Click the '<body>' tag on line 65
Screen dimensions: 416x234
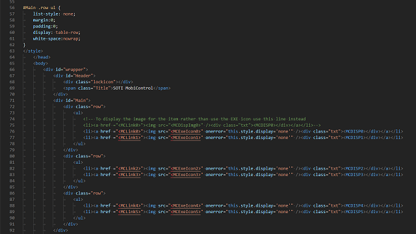pyautogui.click(x=40, y=64)
